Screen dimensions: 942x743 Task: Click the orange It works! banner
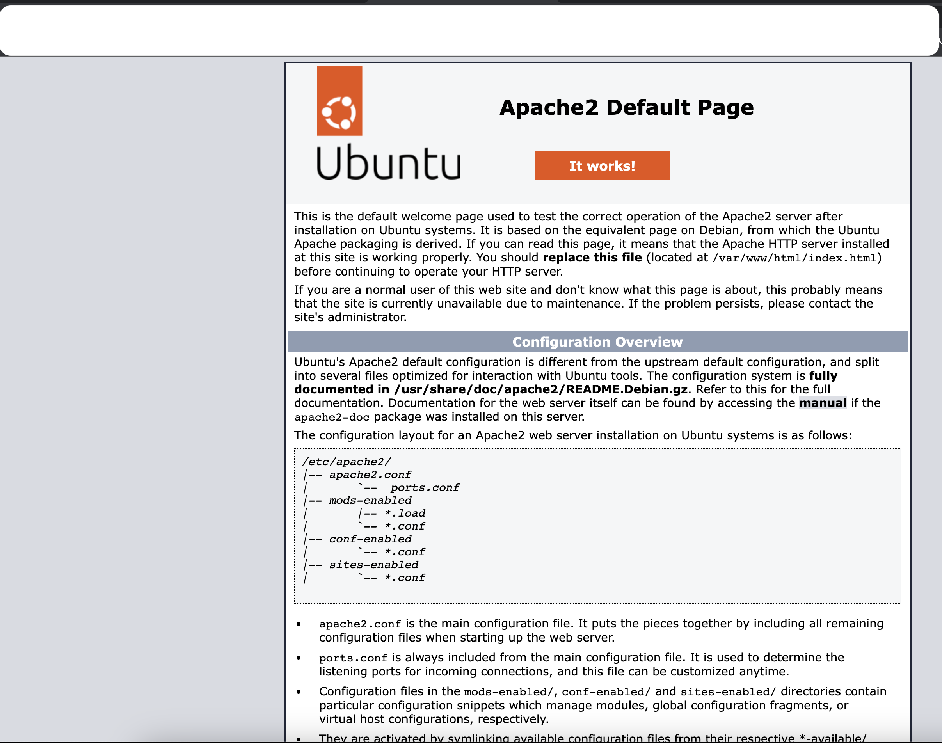[x=602, y=166]
